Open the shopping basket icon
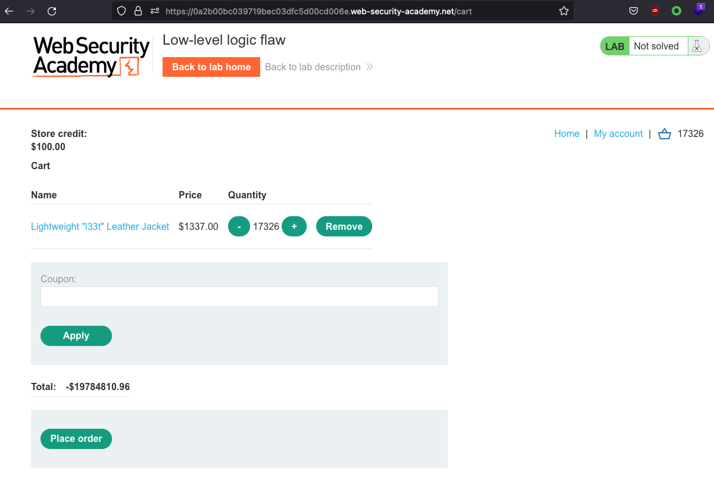 [664, 134]
